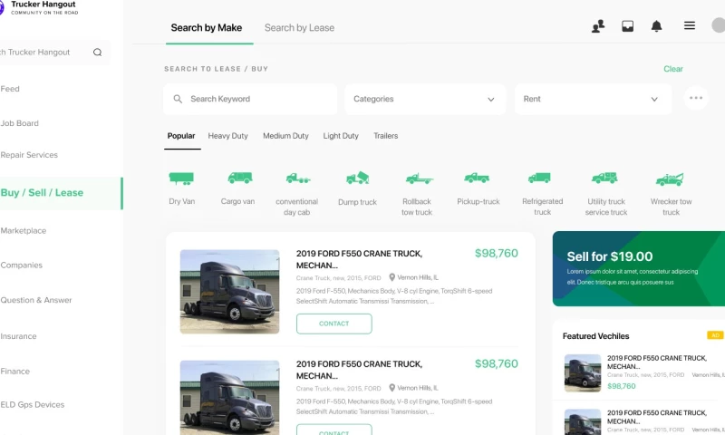Click the Dry Van truck icon
This screenshot has height=435, width=725.
click(181, 179)
